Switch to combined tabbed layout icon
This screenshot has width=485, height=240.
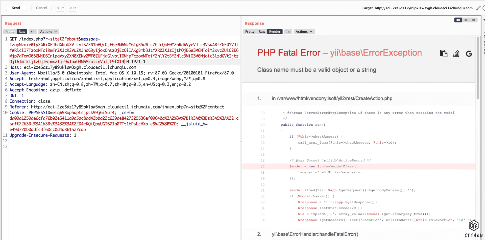(474, 20)
